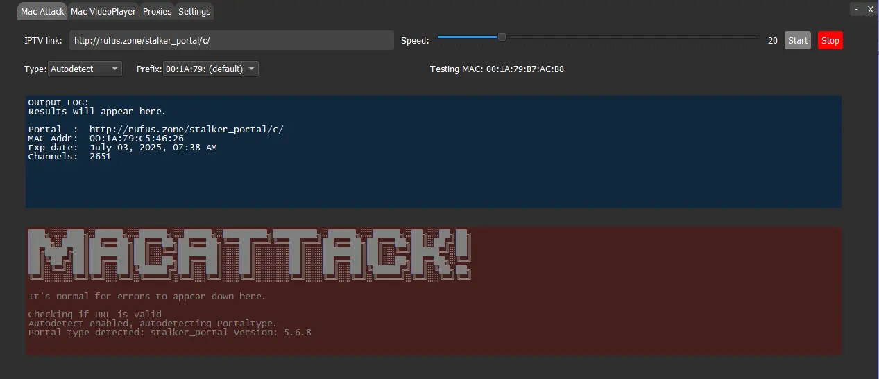Click the 'Checking if URL is valid' line
The width and height of the screenshot is (879, 379).
coord(94,315)
